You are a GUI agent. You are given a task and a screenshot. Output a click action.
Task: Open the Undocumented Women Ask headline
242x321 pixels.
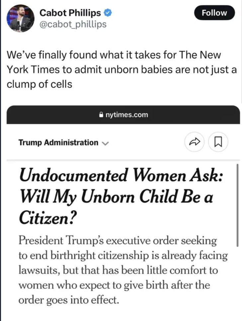pyautogui.click(x=121, y=197)
